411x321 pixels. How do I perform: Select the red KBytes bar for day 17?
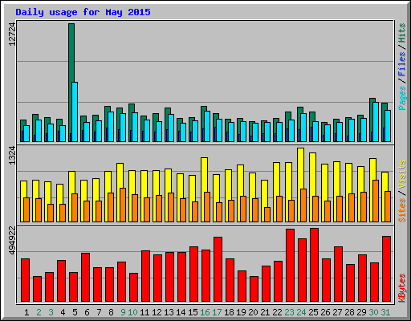pyautogui.click(x=218, y=269)
